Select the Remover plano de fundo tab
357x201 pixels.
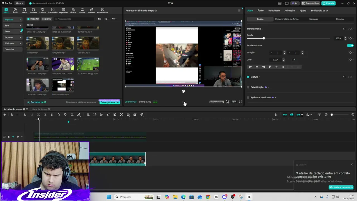287,19
